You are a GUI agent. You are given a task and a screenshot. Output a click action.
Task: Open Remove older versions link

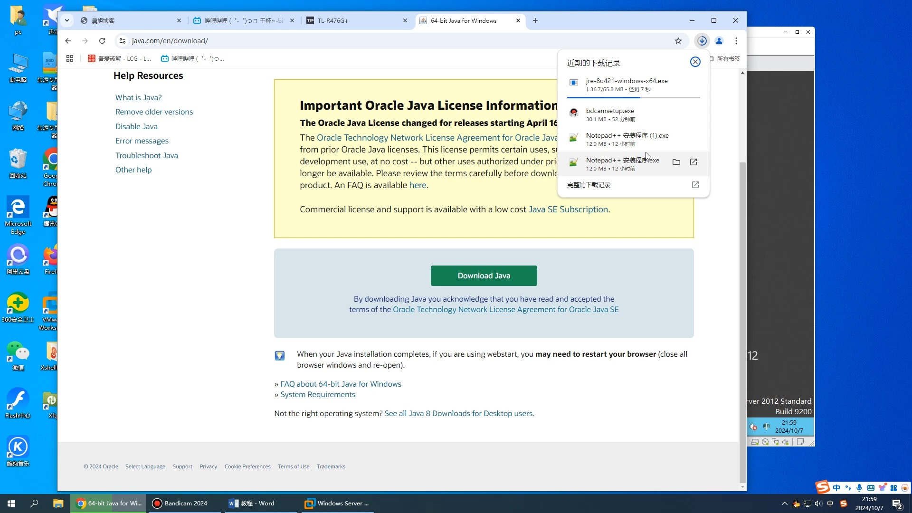tap(154, 112)
